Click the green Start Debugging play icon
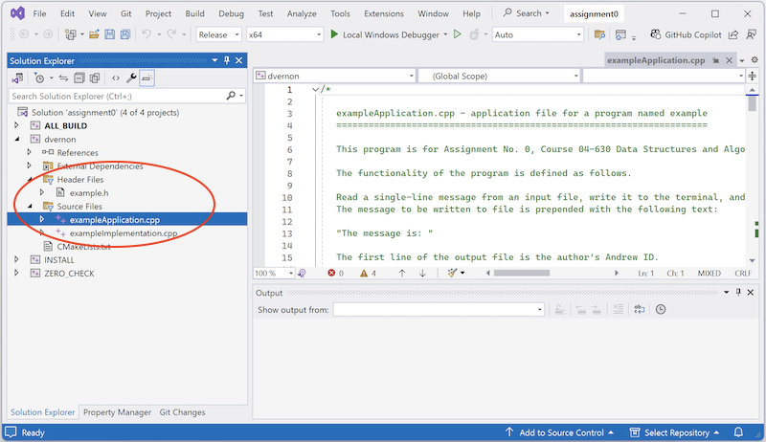The image size is (766, 442). coord(334,34)
